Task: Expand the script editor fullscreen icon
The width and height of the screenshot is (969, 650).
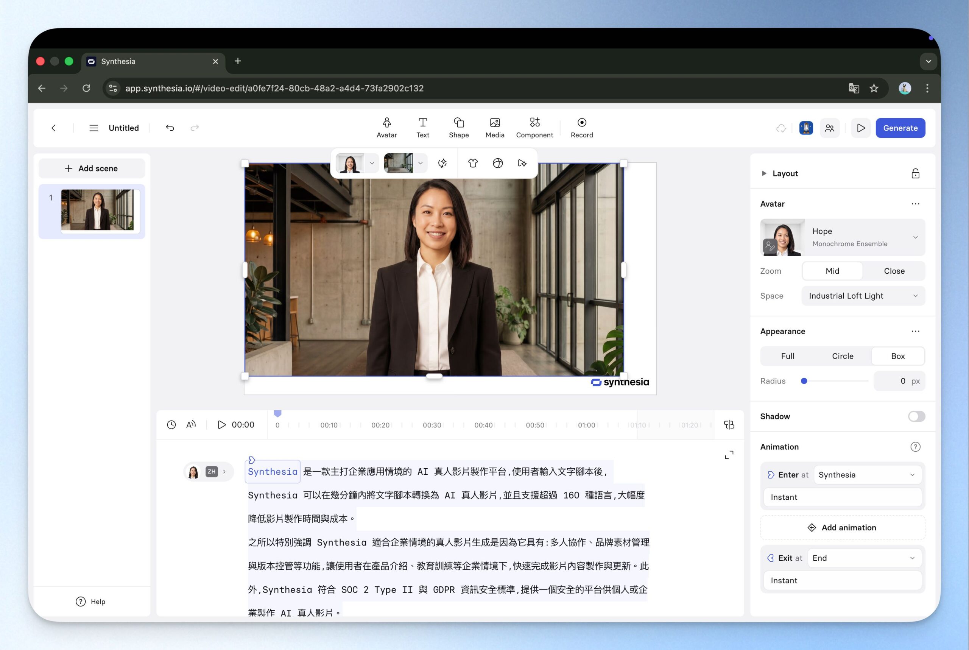Action: pos(729,455)
